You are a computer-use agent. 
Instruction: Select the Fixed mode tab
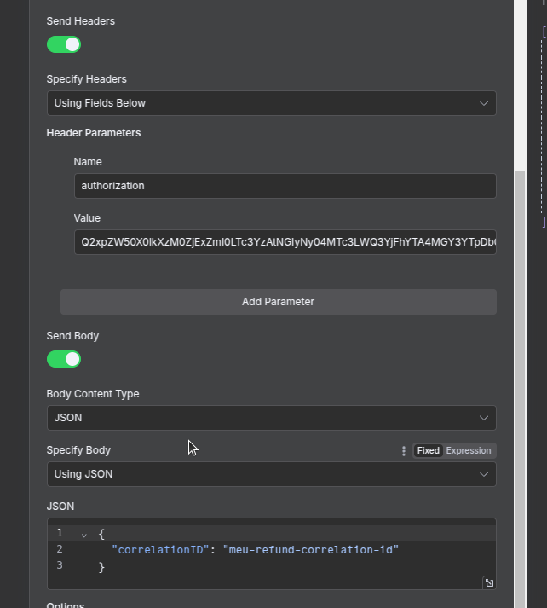click(429, 451)
